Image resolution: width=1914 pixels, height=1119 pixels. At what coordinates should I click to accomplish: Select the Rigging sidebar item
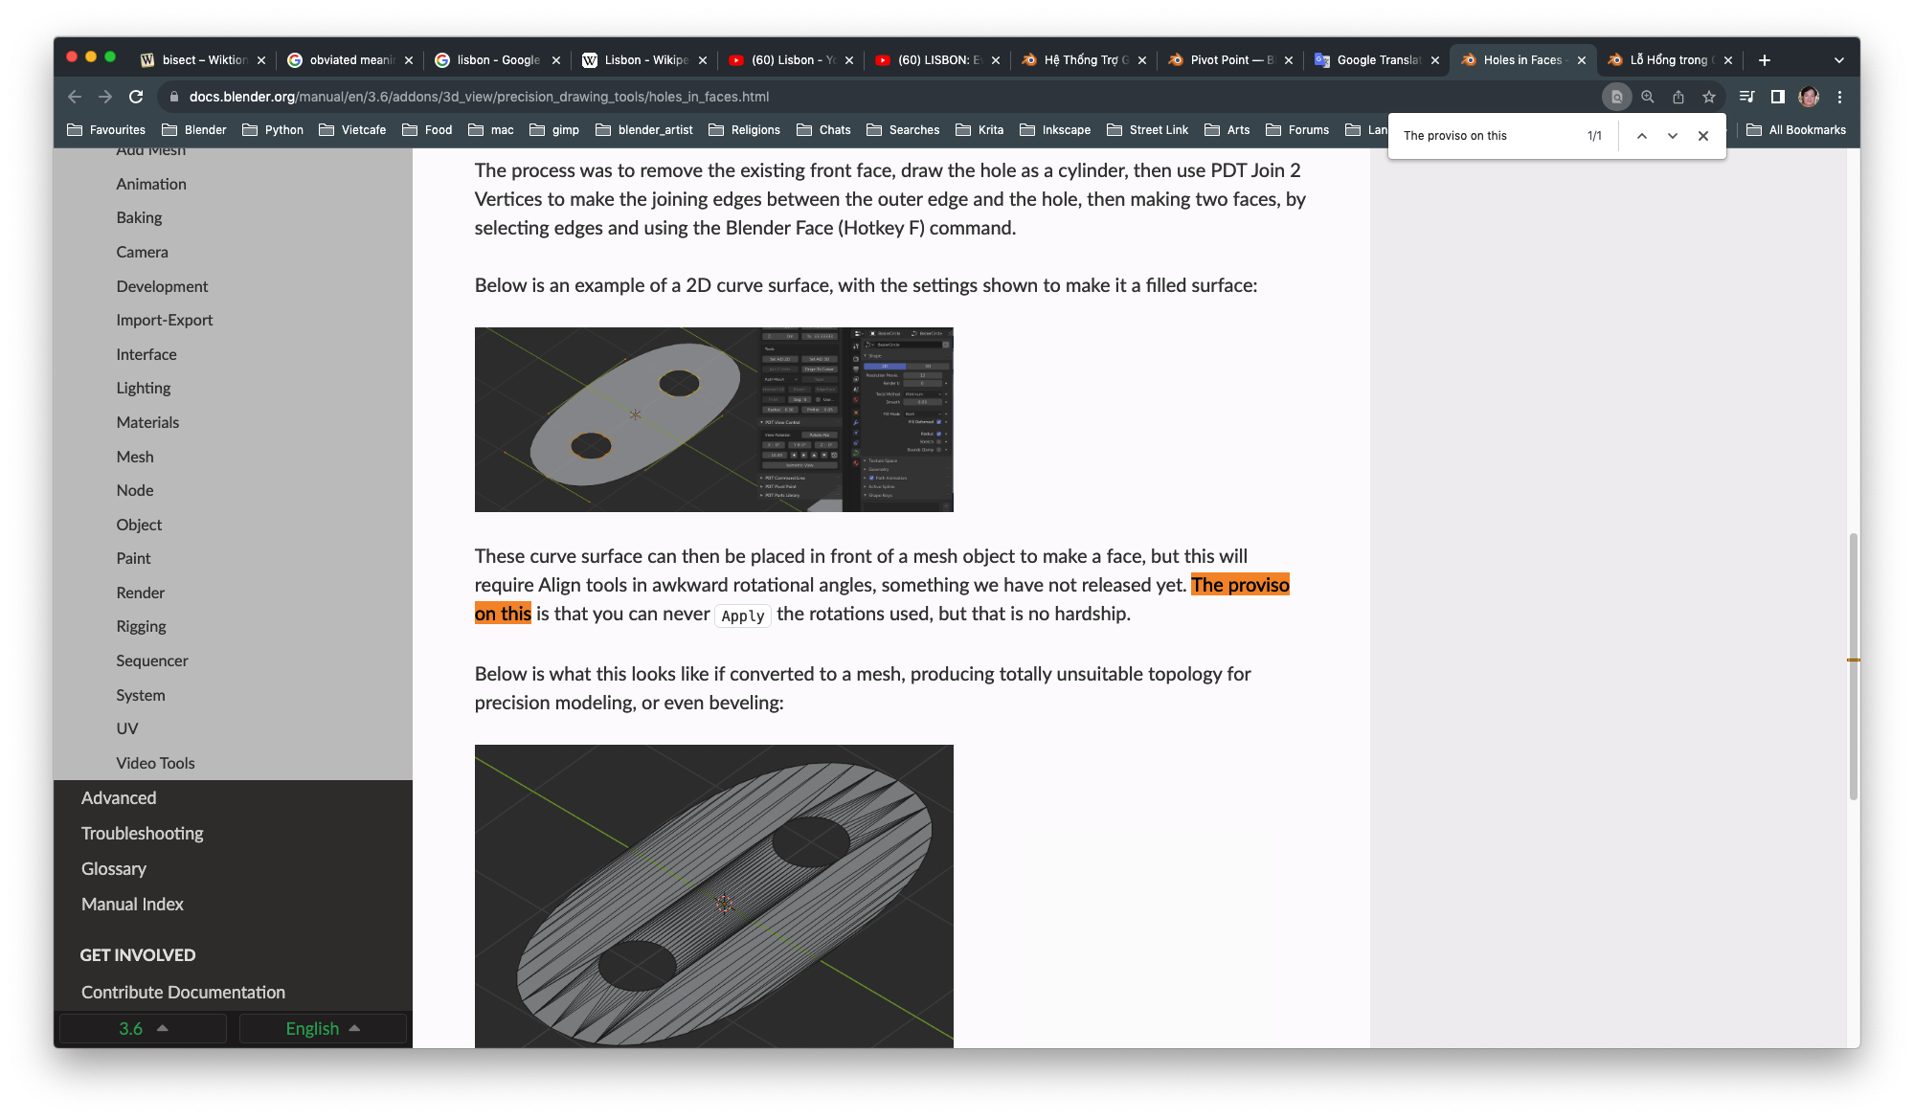[x=140, y=626]
